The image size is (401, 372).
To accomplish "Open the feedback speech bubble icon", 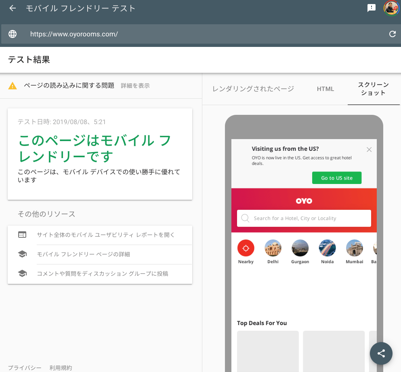I will click(x=372, y=8).
